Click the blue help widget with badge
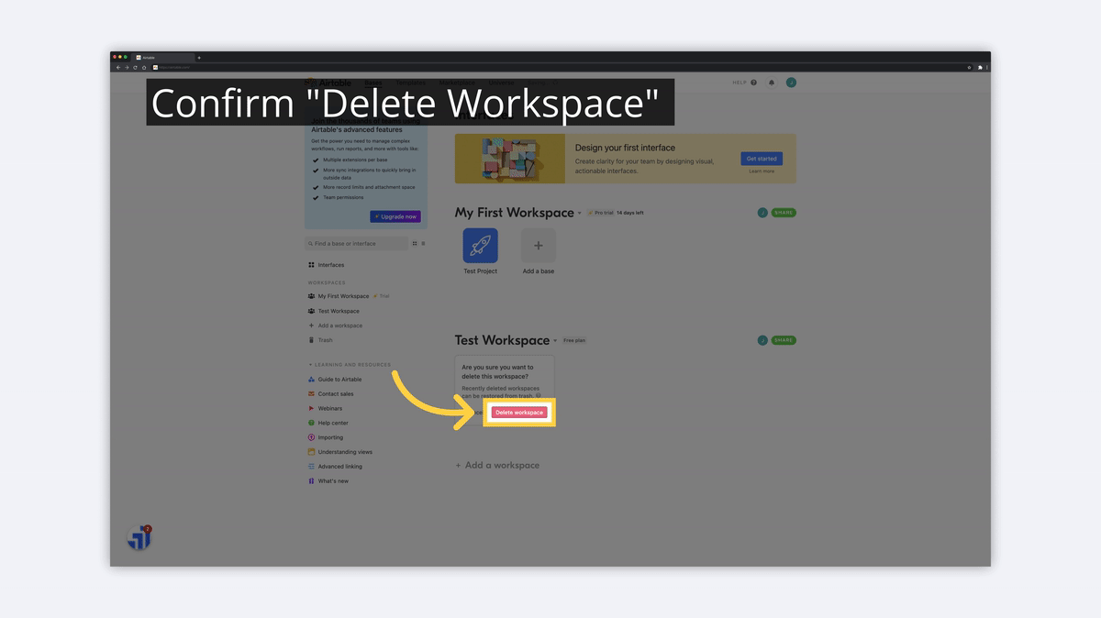This screenshot has width=1101, height=618. click(139, 538)
